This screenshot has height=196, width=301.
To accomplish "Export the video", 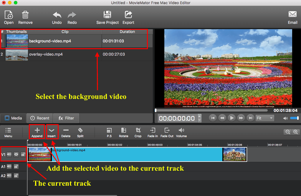I will 128,17.
